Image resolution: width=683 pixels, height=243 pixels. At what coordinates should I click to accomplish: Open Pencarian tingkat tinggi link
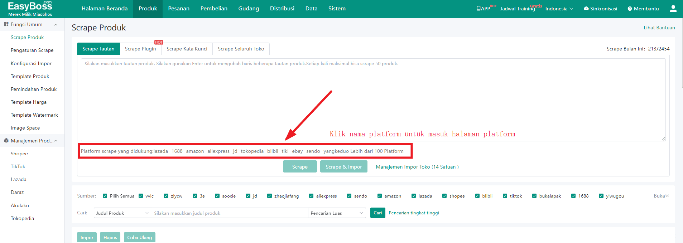pyautogui.click(x=414, y=213)
